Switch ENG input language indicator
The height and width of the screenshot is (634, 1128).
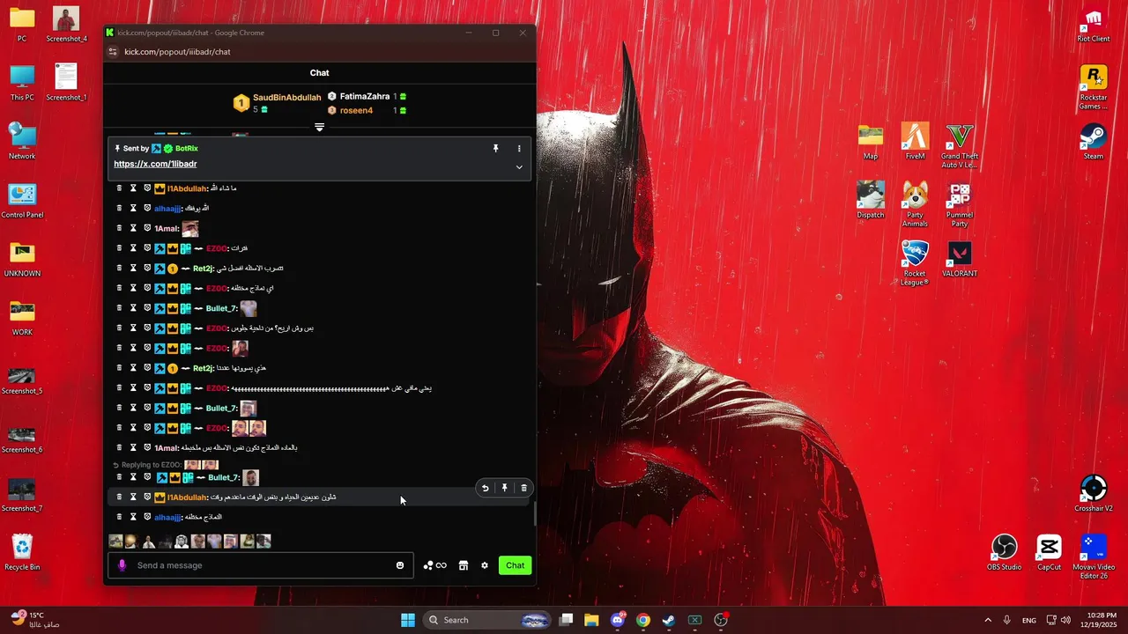[1029, 620]
